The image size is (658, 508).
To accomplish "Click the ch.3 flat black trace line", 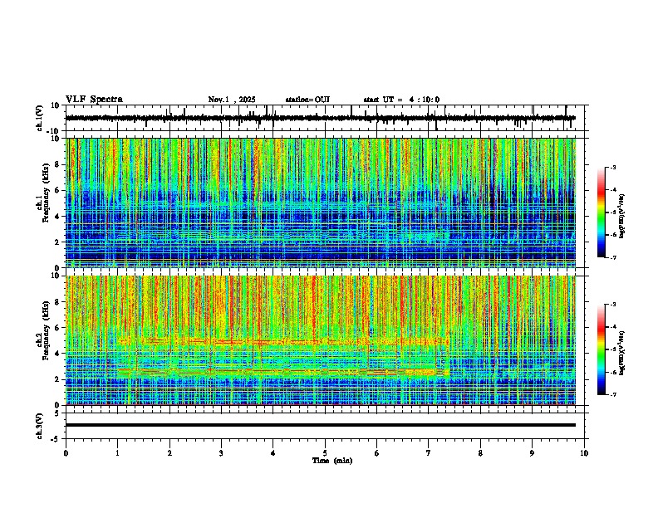I will 321,425.
